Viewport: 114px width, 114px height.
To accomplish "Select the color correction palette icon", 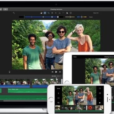I will click(x=45, y=13).
